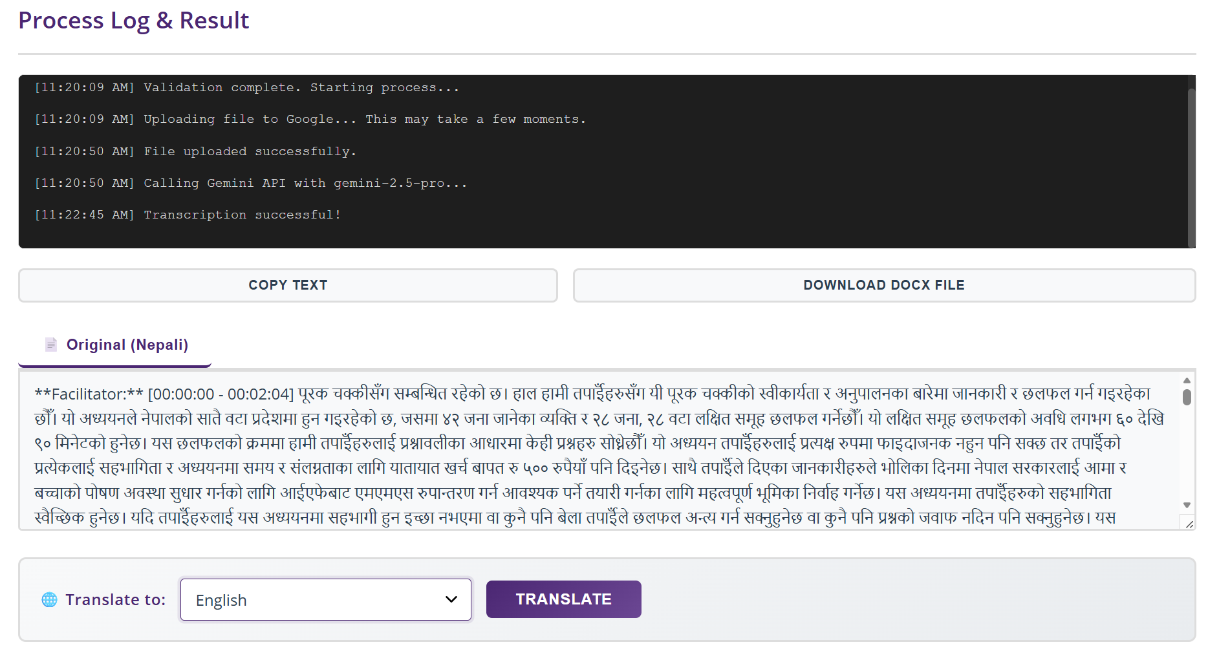Click the text area resize handle
Screen dimensions: 1208x662
click(x=1189, y=524)
